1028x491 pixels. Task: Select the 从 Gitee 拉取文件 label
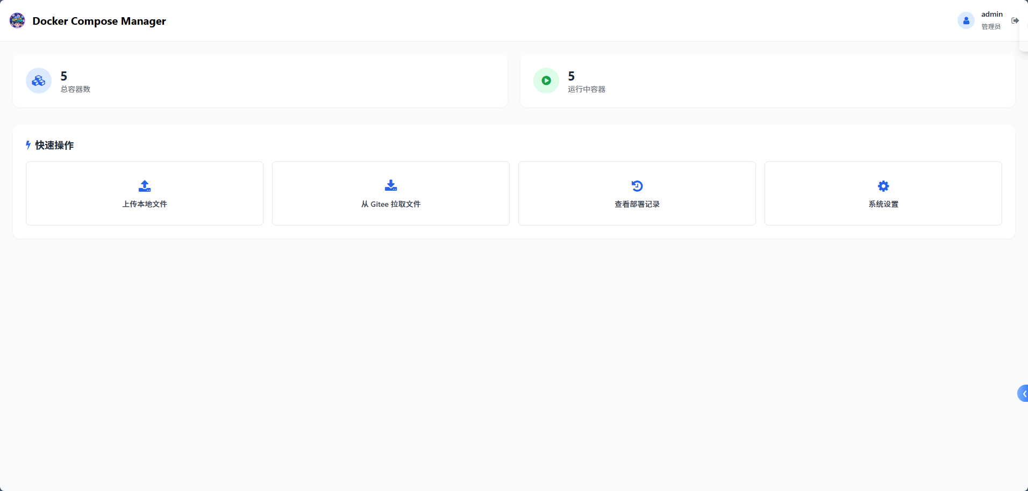[x=391, y=204]
